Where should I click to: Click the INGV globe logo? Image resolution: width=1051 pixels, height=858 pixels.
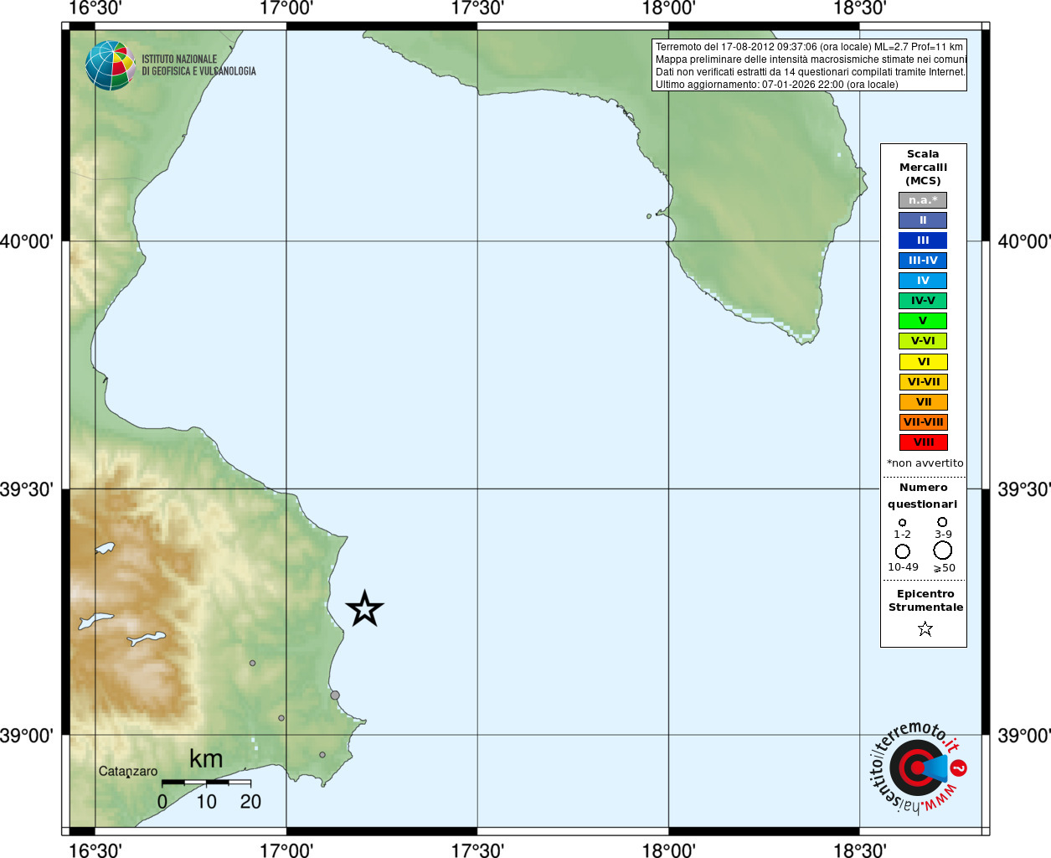click(x=110, y=65)
